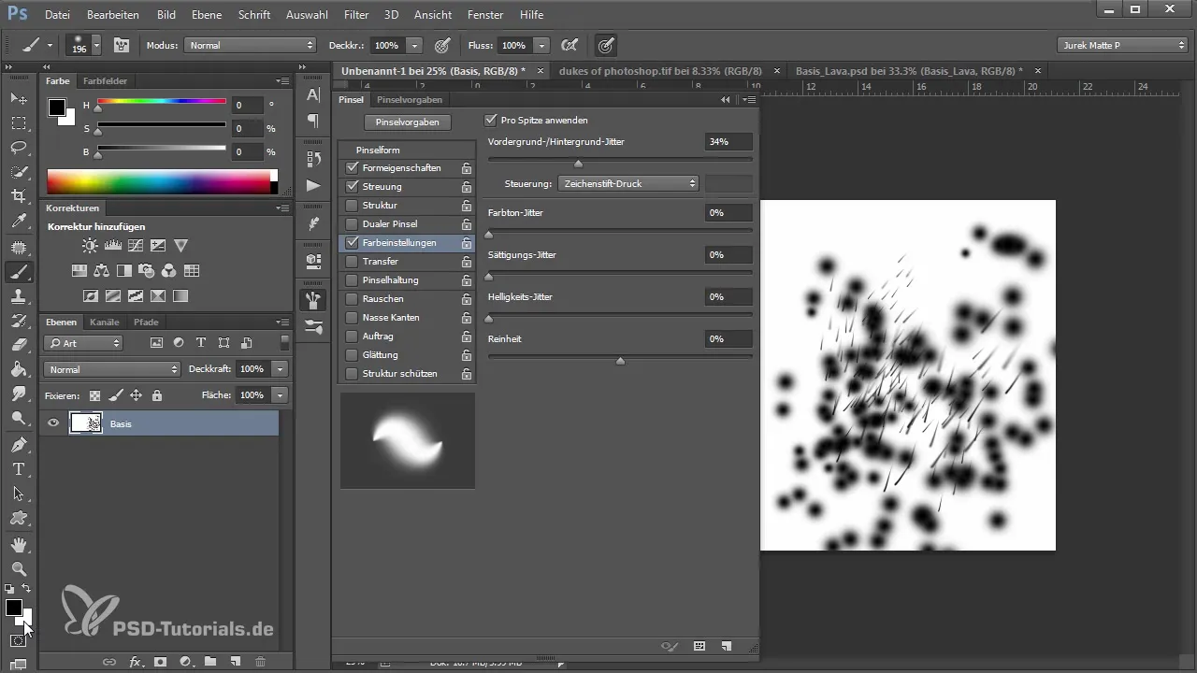Delete the current layer

pos(260,662)
